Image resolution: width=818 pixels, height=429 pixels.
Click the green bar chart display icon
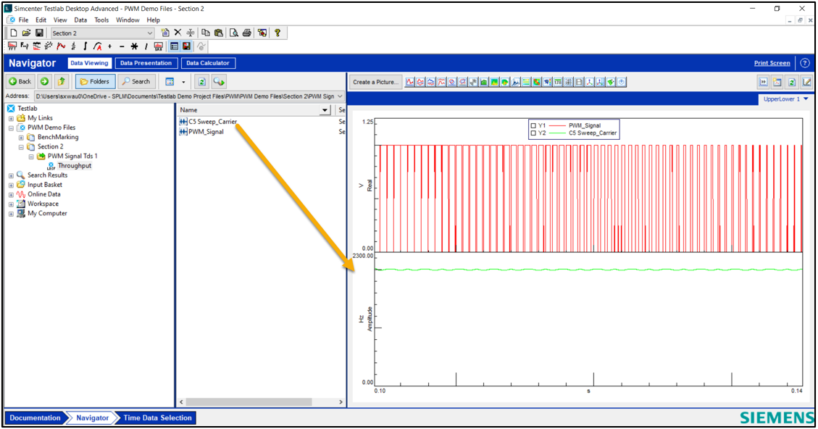[x=483, y=82]
